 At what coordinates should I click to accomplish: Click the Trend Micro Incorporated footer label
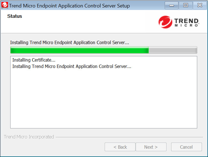29,137
